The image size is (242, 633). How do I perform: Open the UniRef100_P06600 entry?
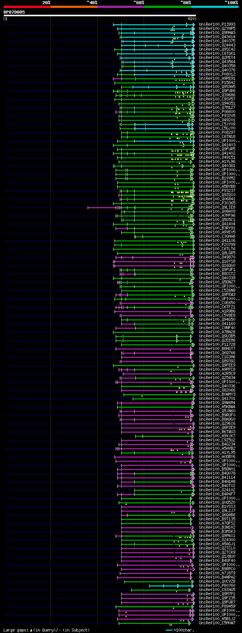(217, 112)
